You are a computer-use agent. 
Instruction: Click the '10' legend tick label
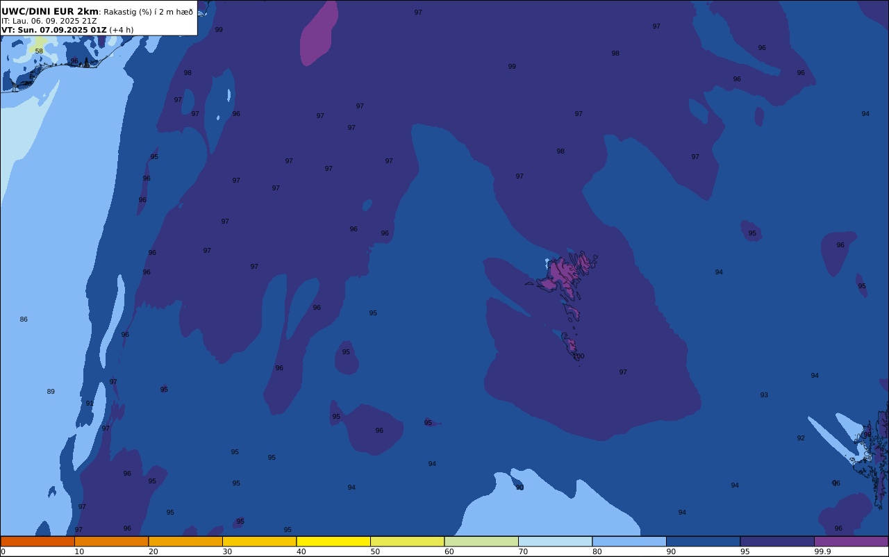click(x=79, y=551)
